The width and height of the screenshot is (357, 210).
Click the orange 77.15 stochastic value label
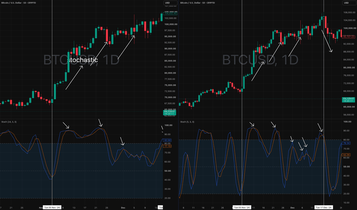click(x=167, y=147)
